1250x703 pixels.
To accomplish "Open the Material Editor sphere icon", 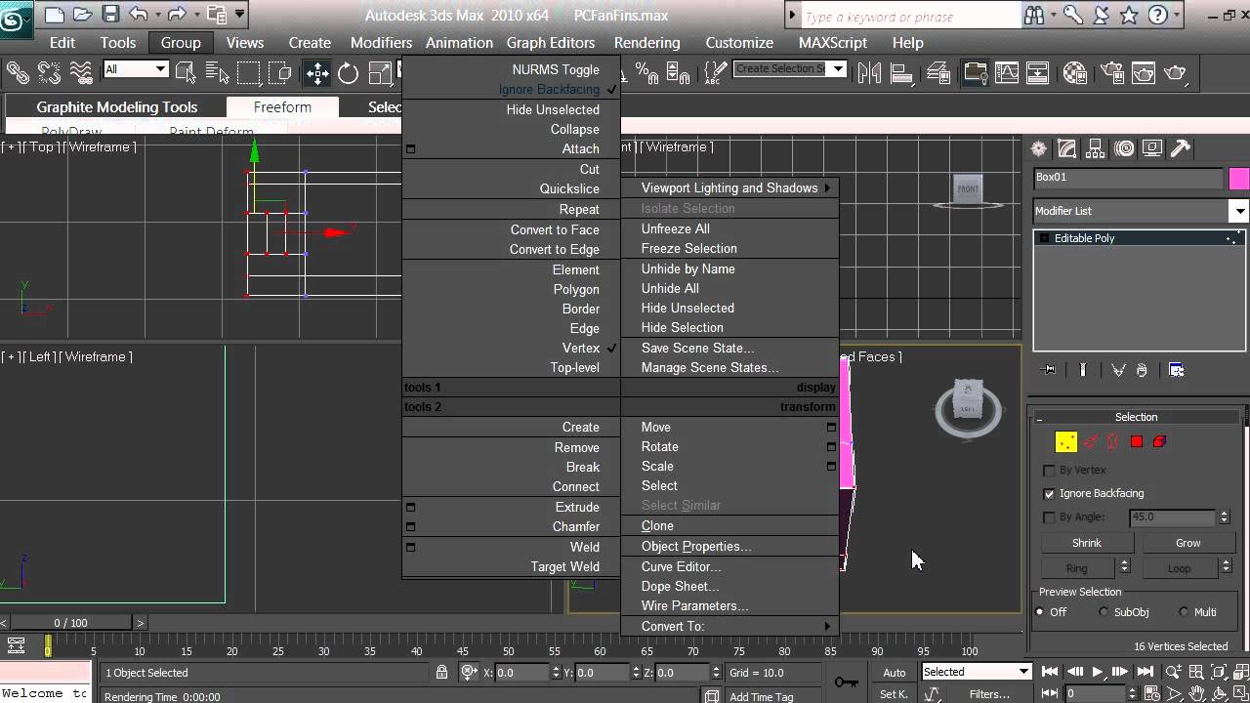I will (1075, 72).
